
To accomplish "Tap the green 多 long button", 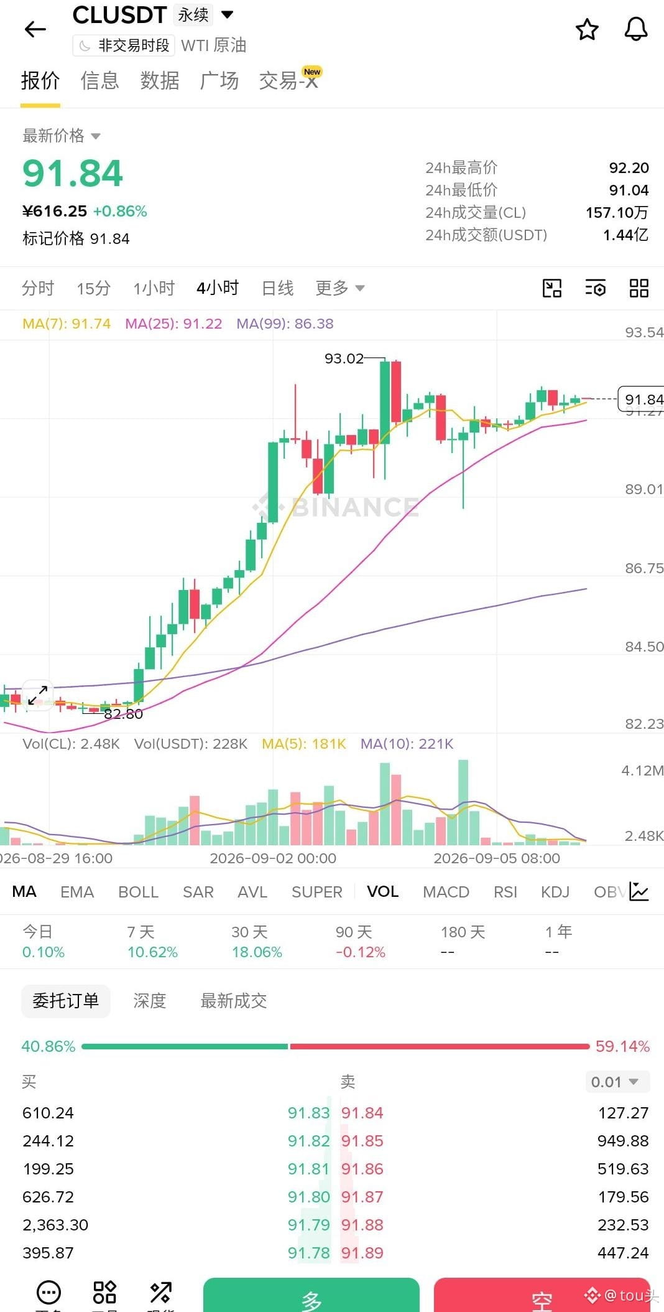I will coord(311,1295).
